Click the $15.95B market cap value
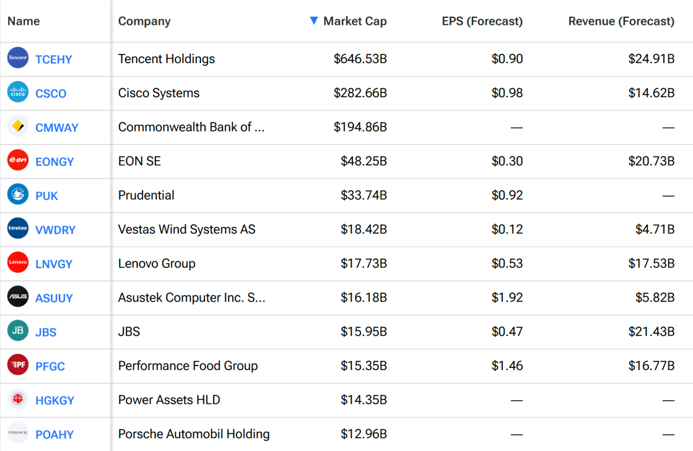 (x=364, y=331)
